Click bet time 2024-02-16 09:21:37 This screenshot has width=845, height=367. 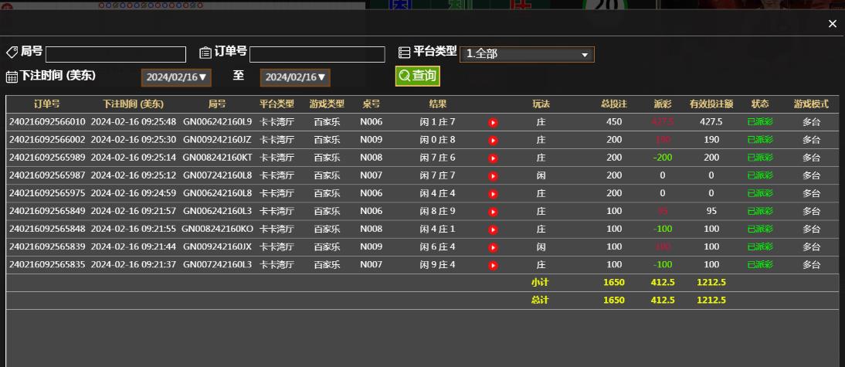click(133, 264)
